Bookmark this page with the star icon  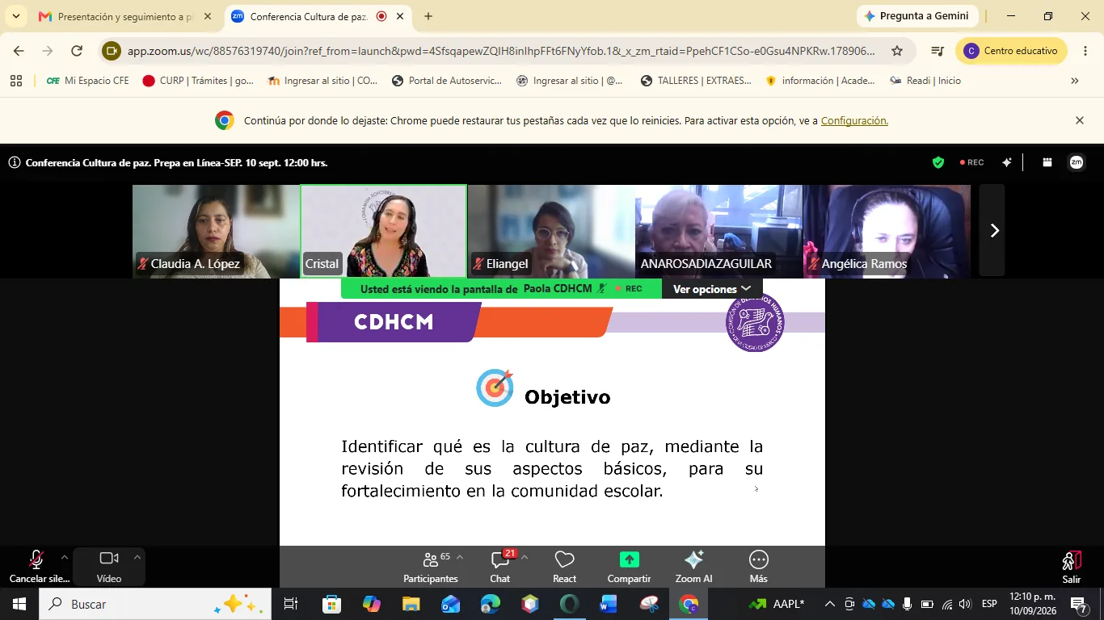(x=897, y=51)
